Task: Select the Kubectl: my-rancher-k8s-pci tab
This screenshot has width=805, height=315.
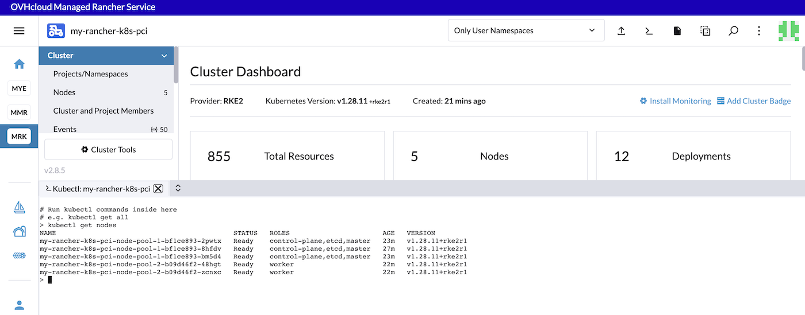Action: coord(98,189)
